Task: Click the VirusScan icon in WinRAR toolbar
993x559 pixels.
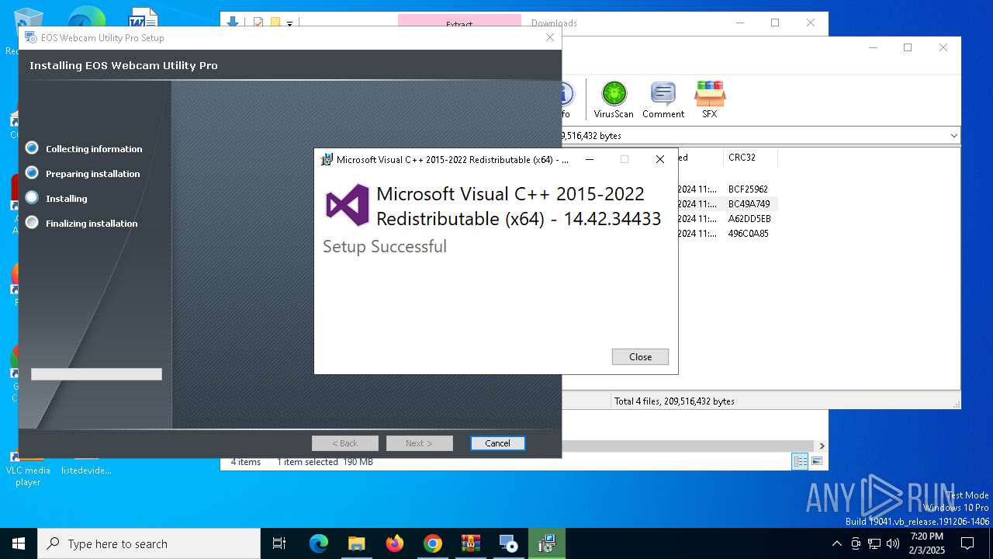Action: (x=614, y=99)
